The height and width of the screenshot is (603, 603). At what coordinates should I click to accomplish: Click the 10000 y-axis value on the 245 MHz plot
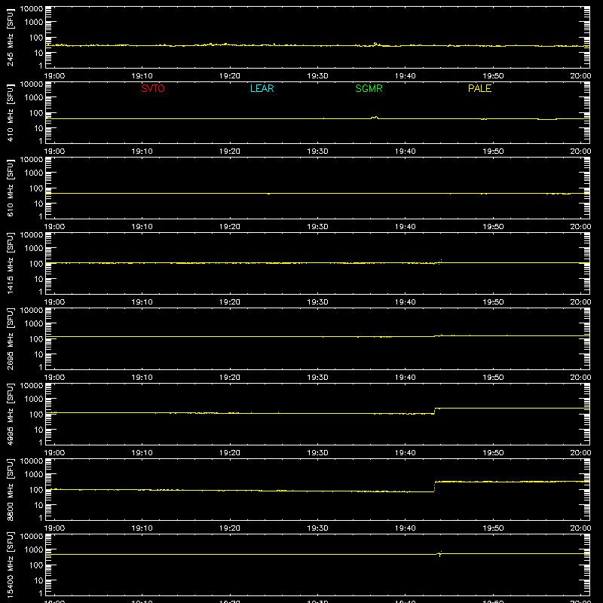point(32,8)
